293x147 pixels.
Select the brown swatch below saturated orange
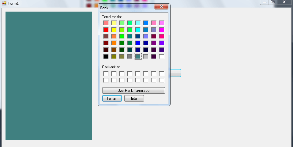(114, 50)
